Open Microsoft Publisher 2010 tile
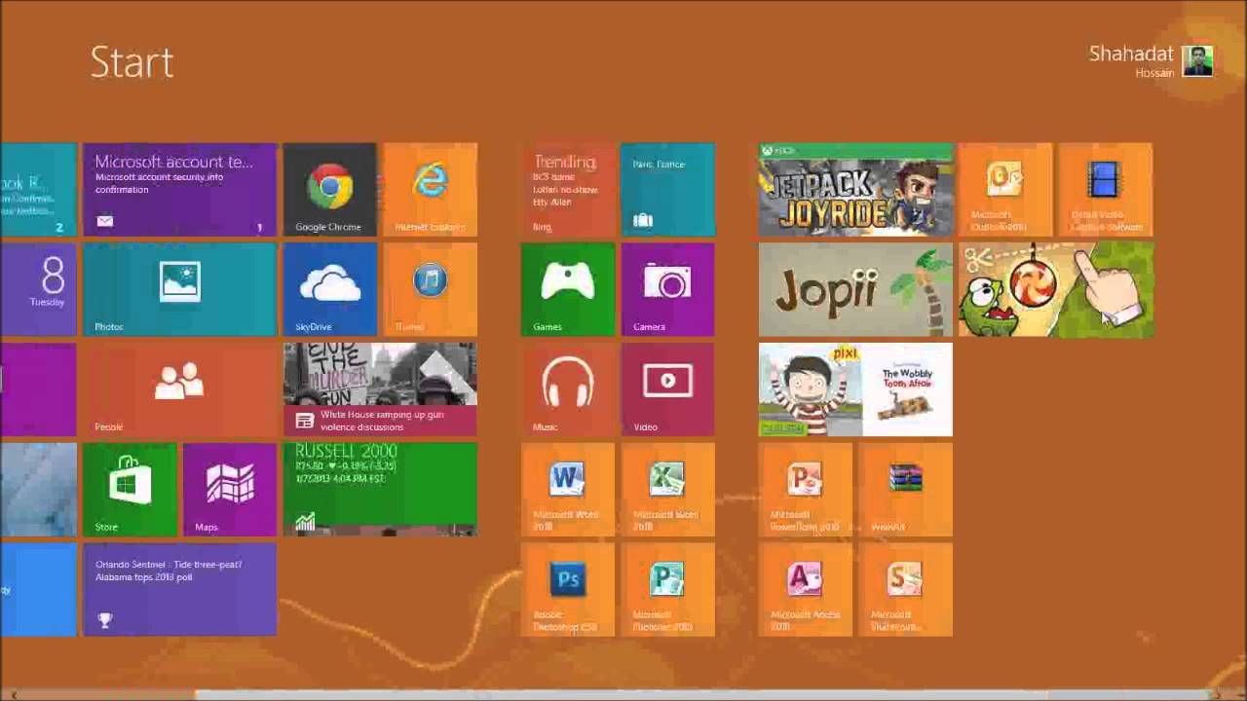The height and width of the screenshot is (701, 1247). pyautogui.click(x=668, y=591)
